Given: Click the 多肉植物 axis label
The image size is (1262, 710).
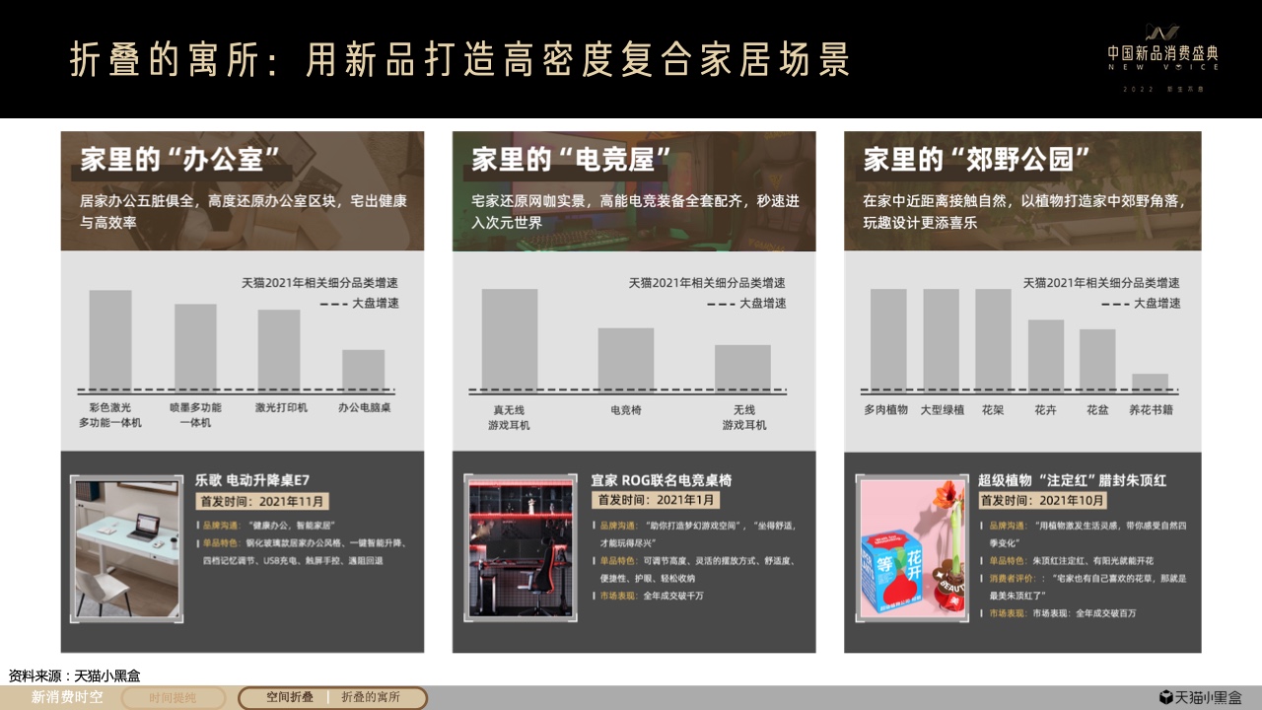Looking at the screenshot, I should coord(886,409).
